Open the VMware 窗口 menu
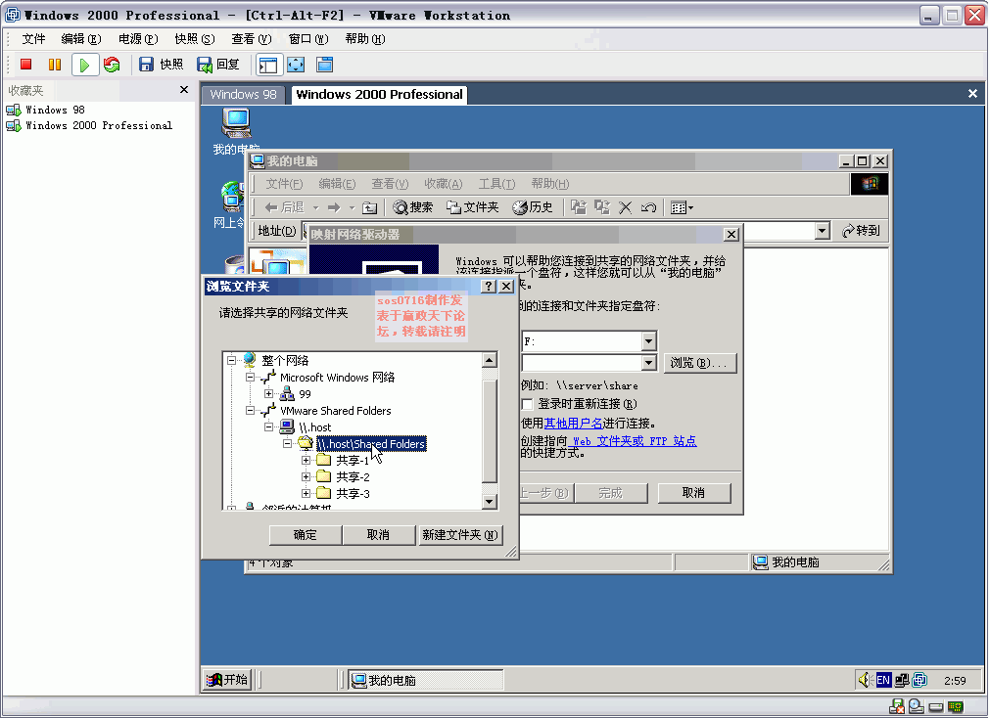This screenshot has height=718, width=990. 308,39
